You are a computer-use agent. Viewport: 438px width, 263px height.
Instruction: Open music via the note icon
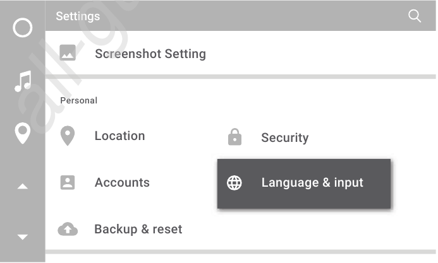pos(23,81)
